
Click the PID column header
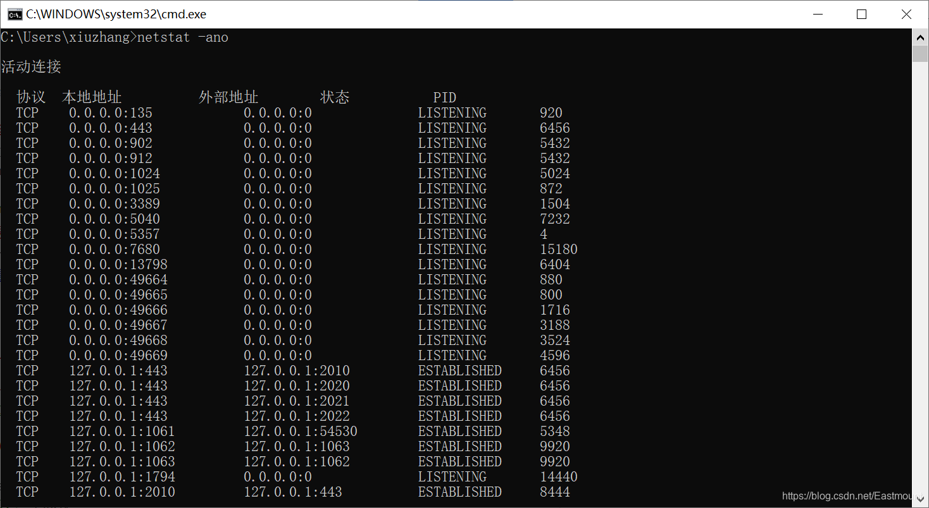tap(445, 98)
